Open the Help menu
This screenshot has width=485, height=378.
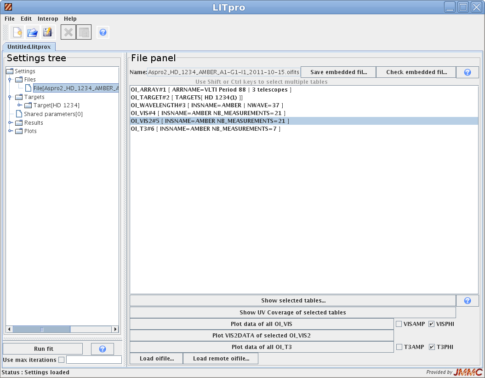coord(70,18)
